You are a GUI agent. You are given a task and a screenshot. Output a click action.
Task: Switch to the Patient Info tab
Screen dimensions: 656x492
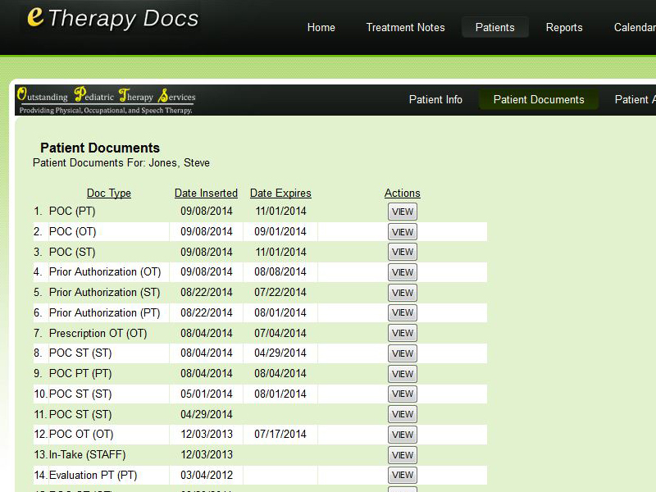[435, 99]
